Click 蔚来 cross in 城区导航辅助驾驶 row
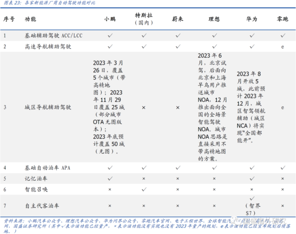Image resolution: width=296 pixels, height=234 pixels. [178, 108]
